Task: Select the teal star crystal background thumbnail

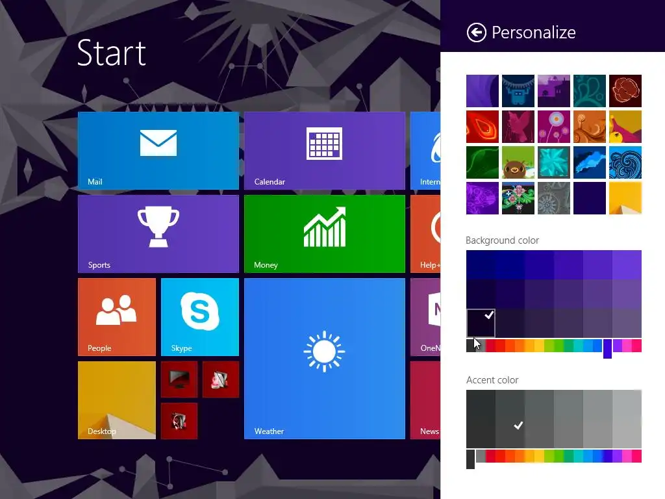Action: [x=553, y=162]
